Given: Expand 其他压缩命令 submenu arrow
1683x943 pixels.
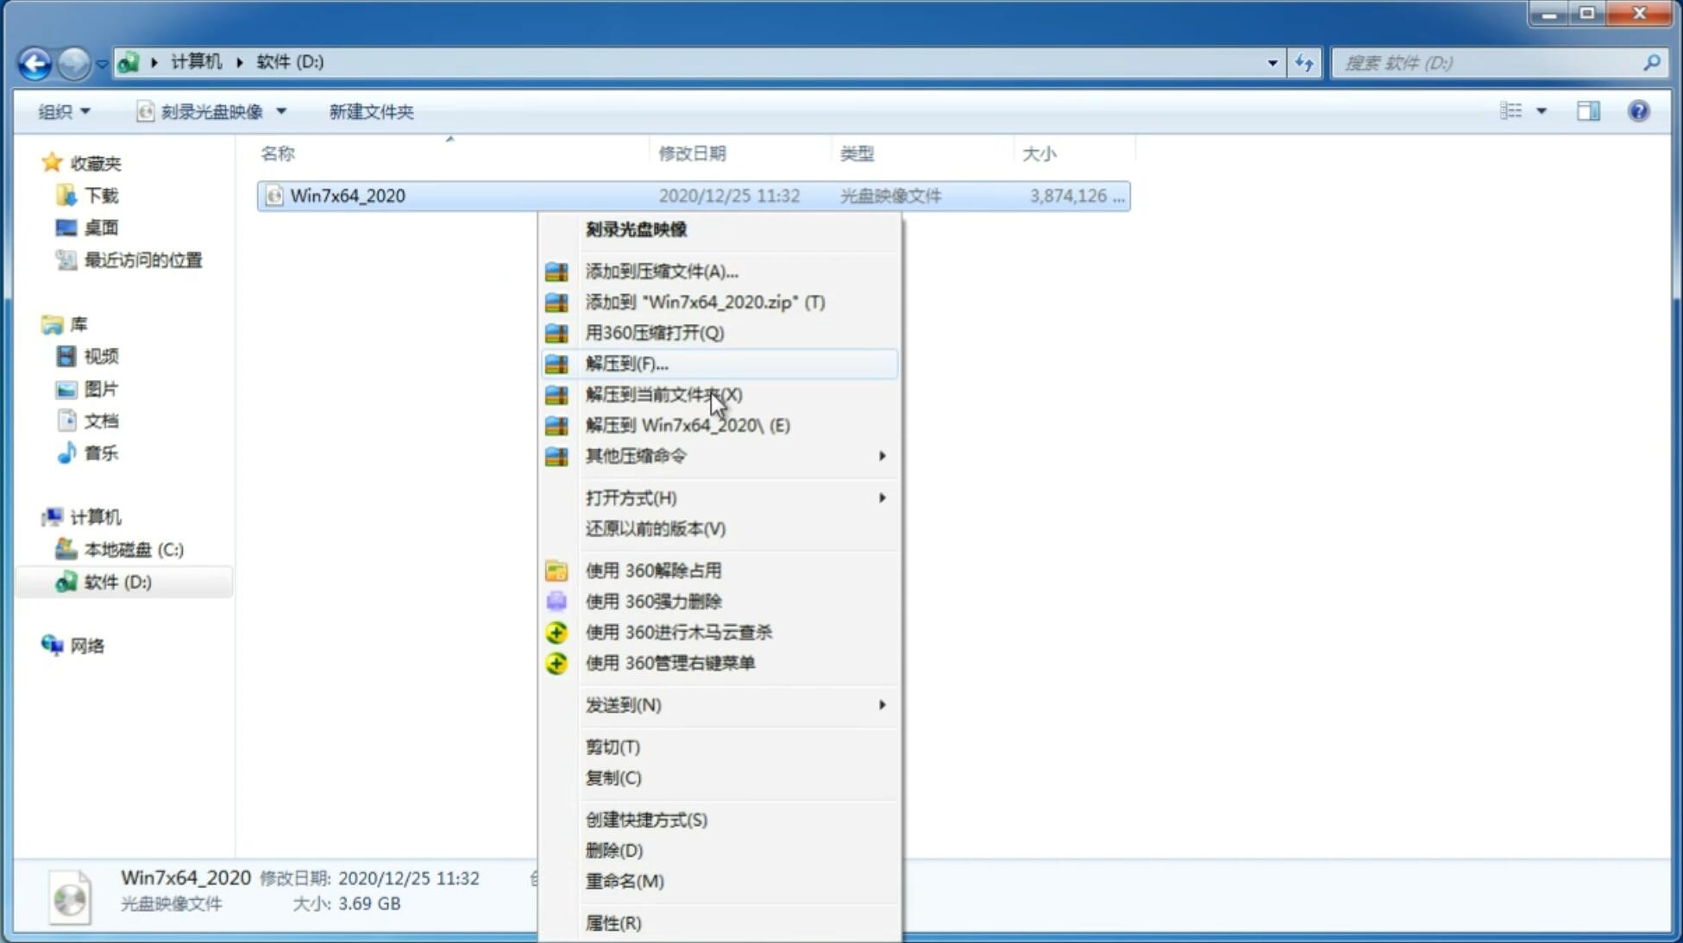Looking at the screenshot, I should 882,455.
